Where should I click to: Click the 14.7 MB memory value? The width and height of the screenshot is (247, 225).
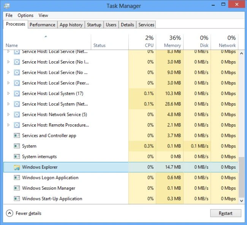tap(173, 167)
